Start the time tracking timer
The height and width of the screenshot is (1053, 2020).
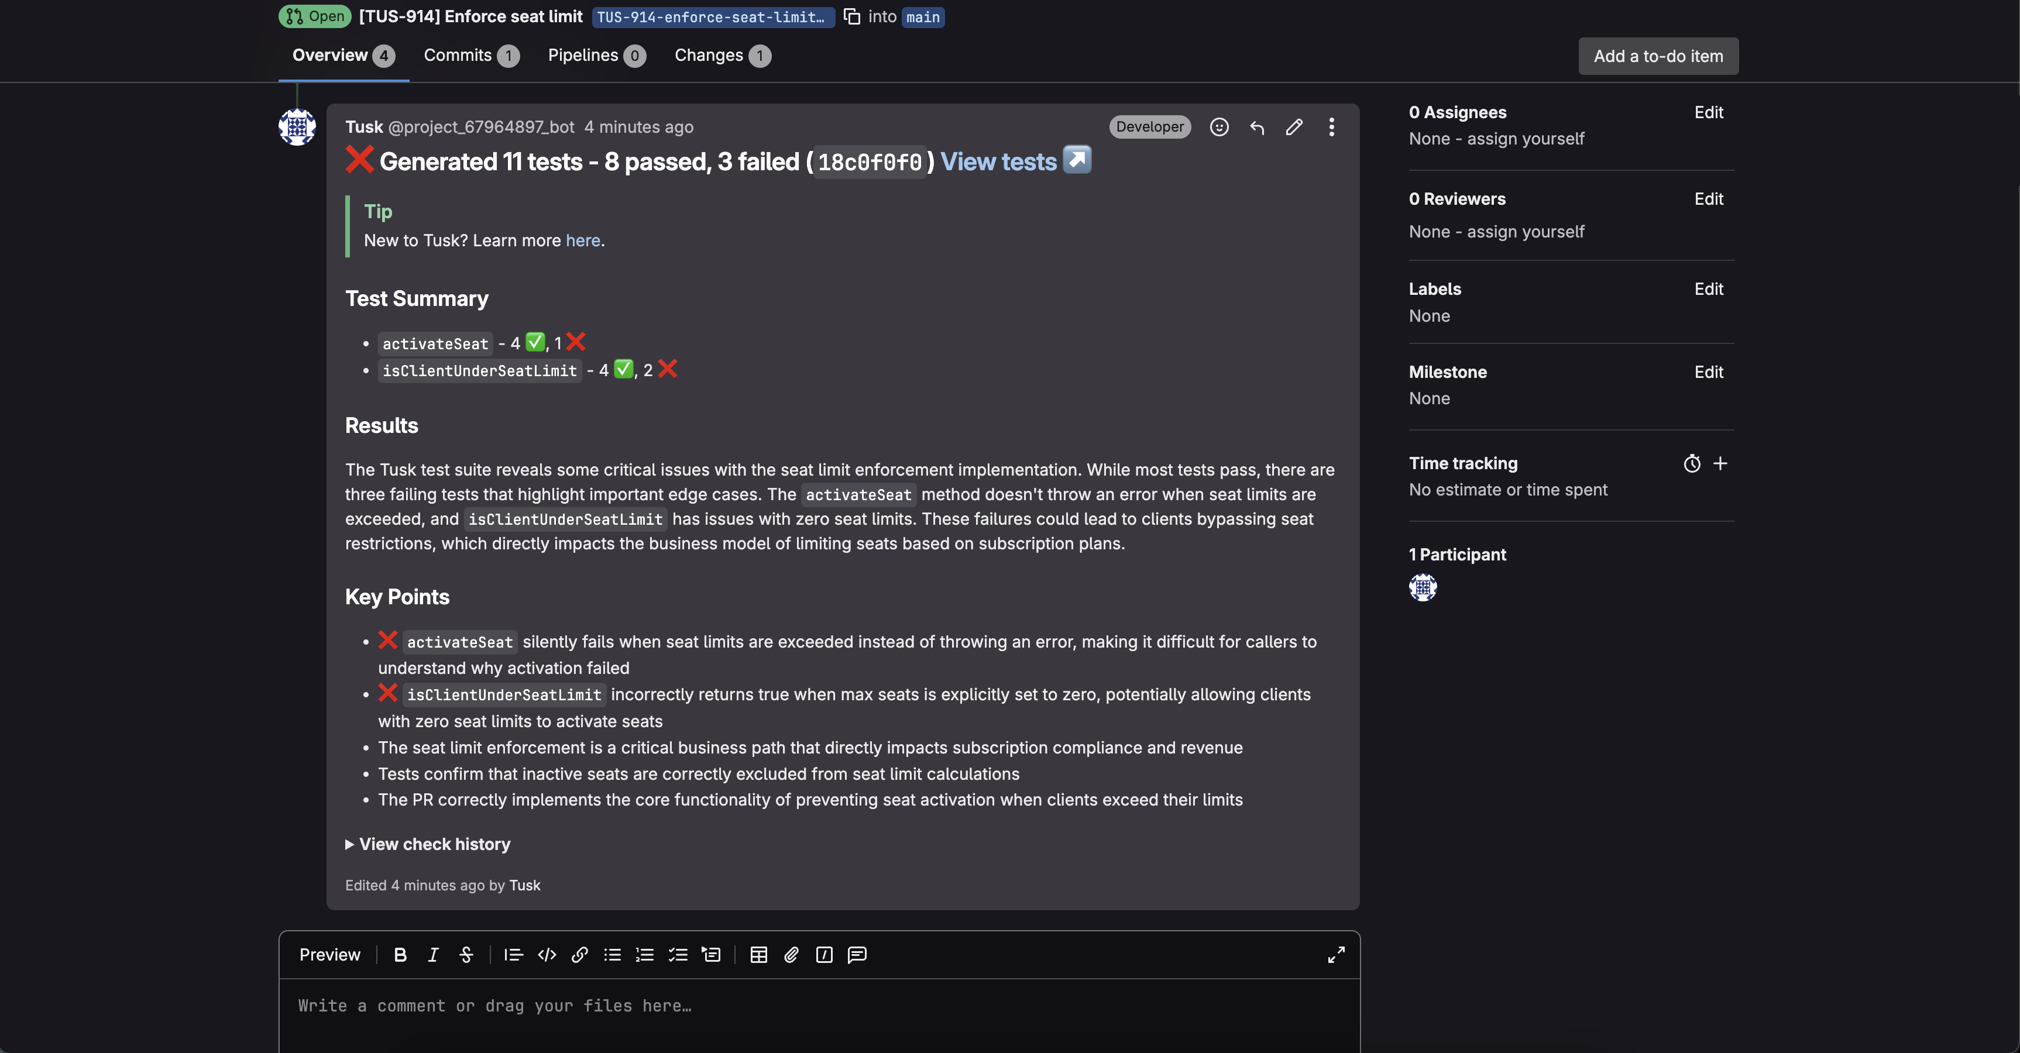pyautogui.click(x=1692, y=463)
